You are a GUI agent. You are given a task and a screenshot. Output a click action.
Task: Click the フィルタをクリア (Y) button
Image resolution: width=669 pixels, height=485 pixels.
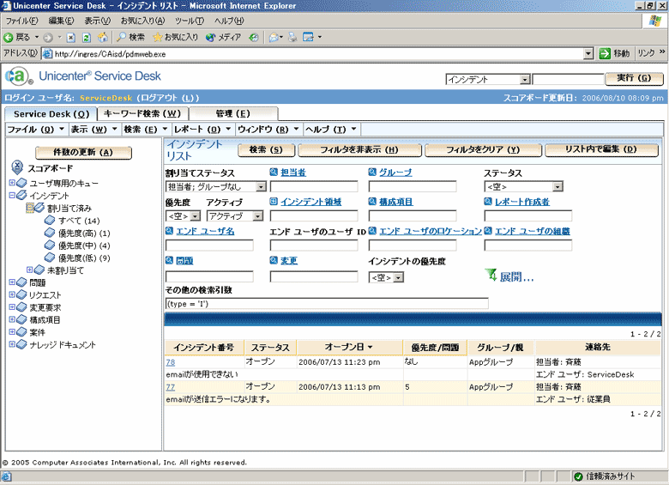pos(483,150)
